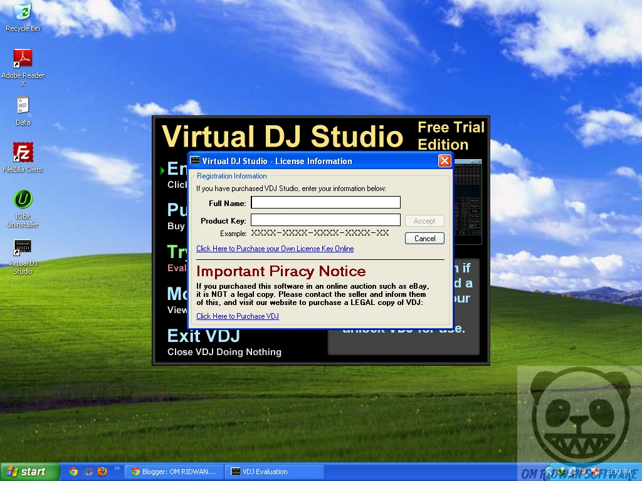
Task: Click the VDJ mixer screenshot thumbnail
Action: click(468, 202)
